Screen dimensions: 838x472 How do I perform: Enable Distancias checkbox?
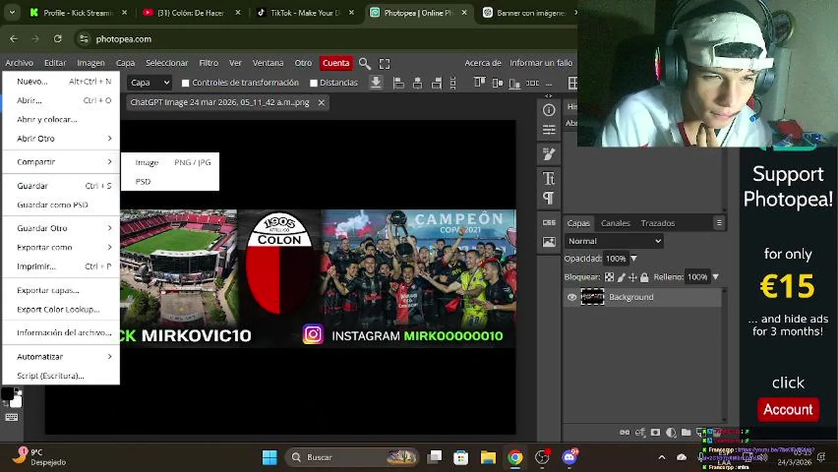tap(313, 83)
